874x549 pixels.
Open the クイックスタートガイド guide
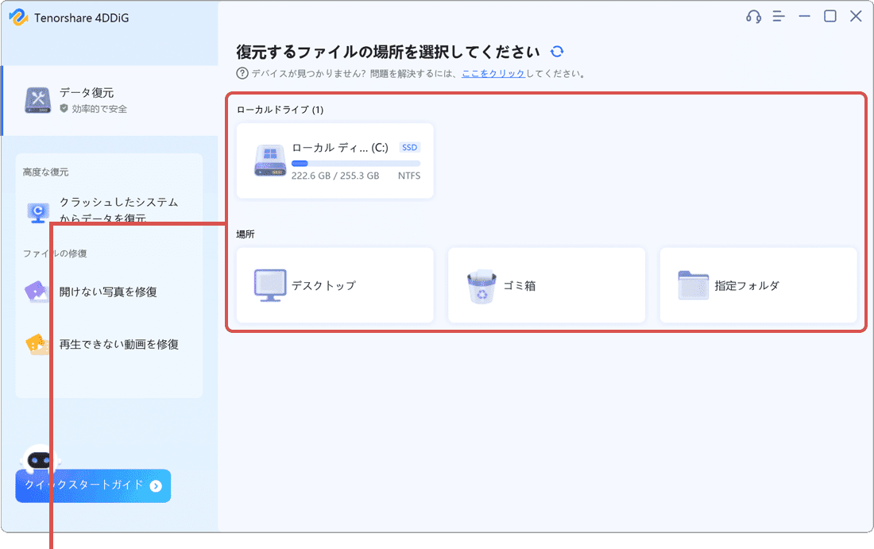[x=92, y=485]
